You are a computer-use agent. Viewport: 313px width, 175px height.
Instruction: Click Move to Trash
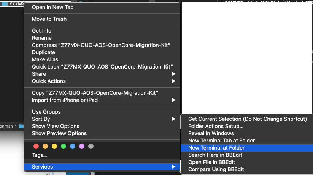coord(102,19)
